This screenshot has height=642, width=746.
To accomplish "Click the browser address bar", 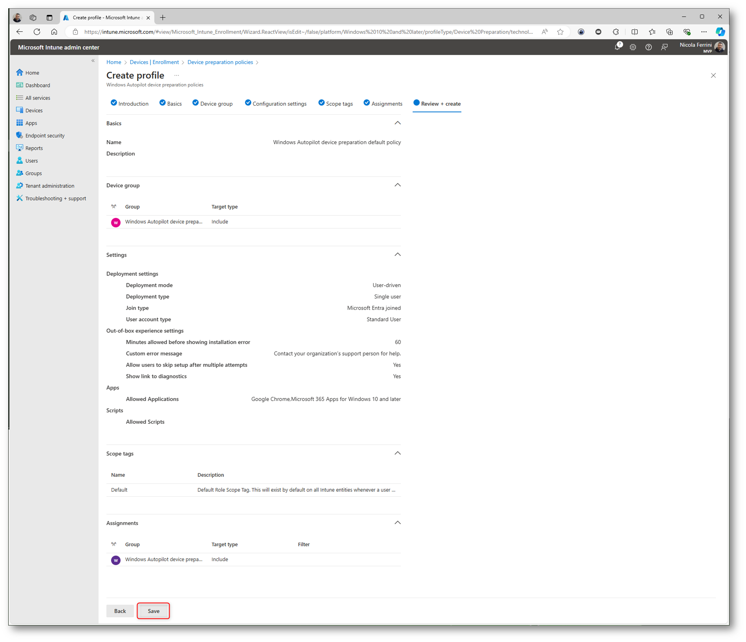I will coord(308,32).
